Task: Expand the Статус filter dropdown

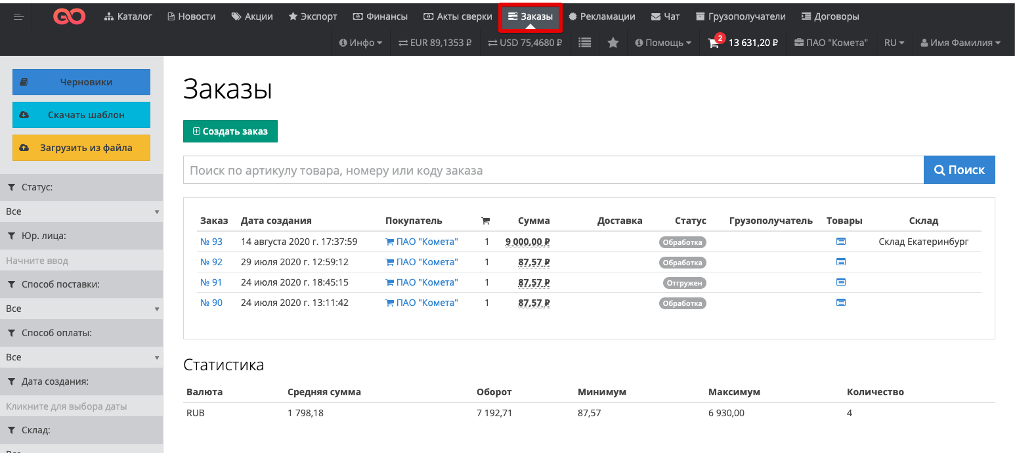Action: (x=81, y=211)
